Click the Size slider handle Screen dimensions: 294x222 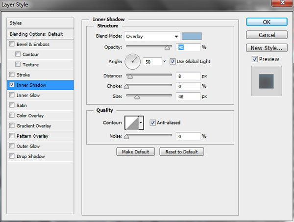[137, 97]
